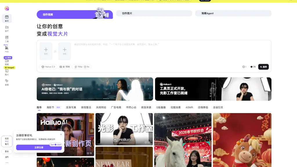
Task: Like the video showing 11 hearts
Action: point(88,153)
